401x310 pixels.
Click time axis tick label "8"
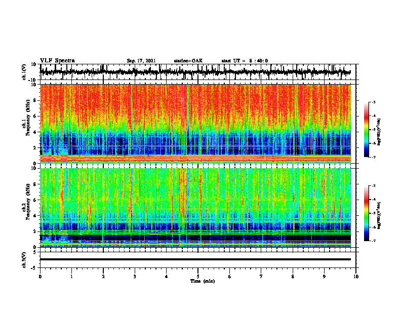point(293,277)
